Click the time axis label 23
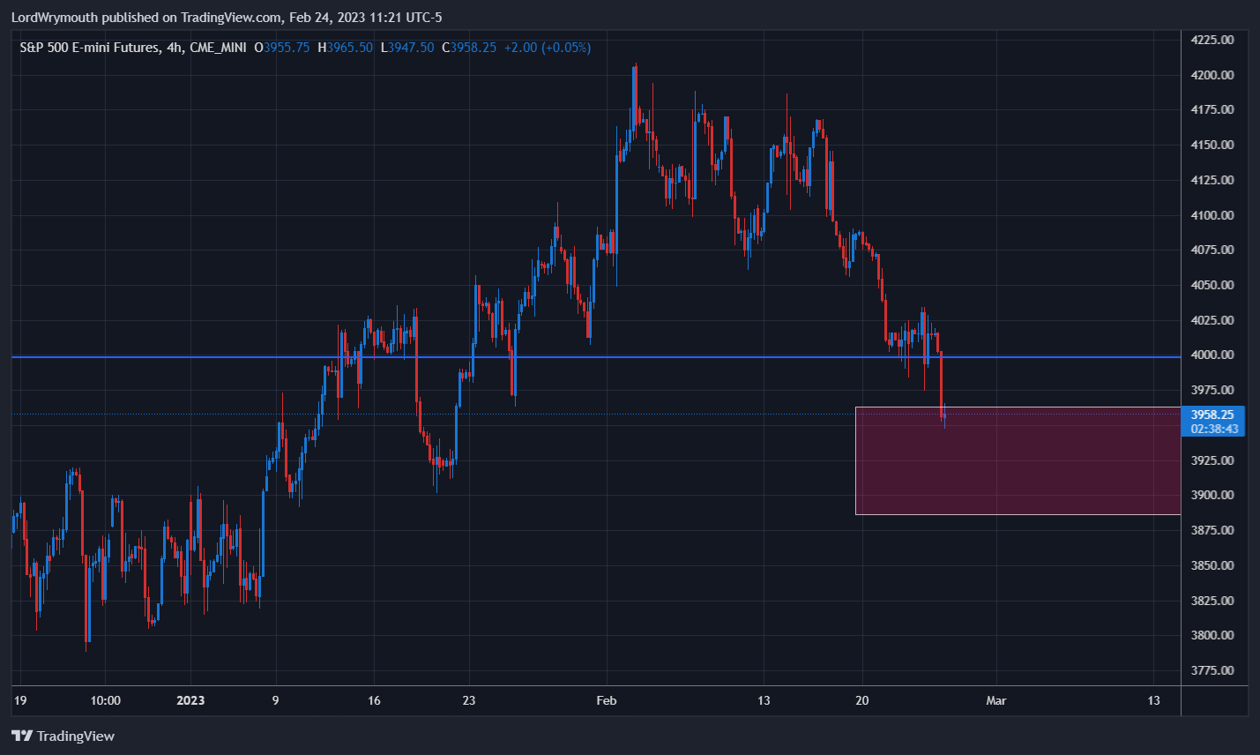 click(469, 700)
